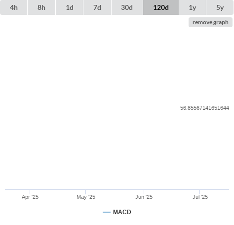The image size is (234, 225).
Task: Click the remove graph button
Action: pos(210,22)
